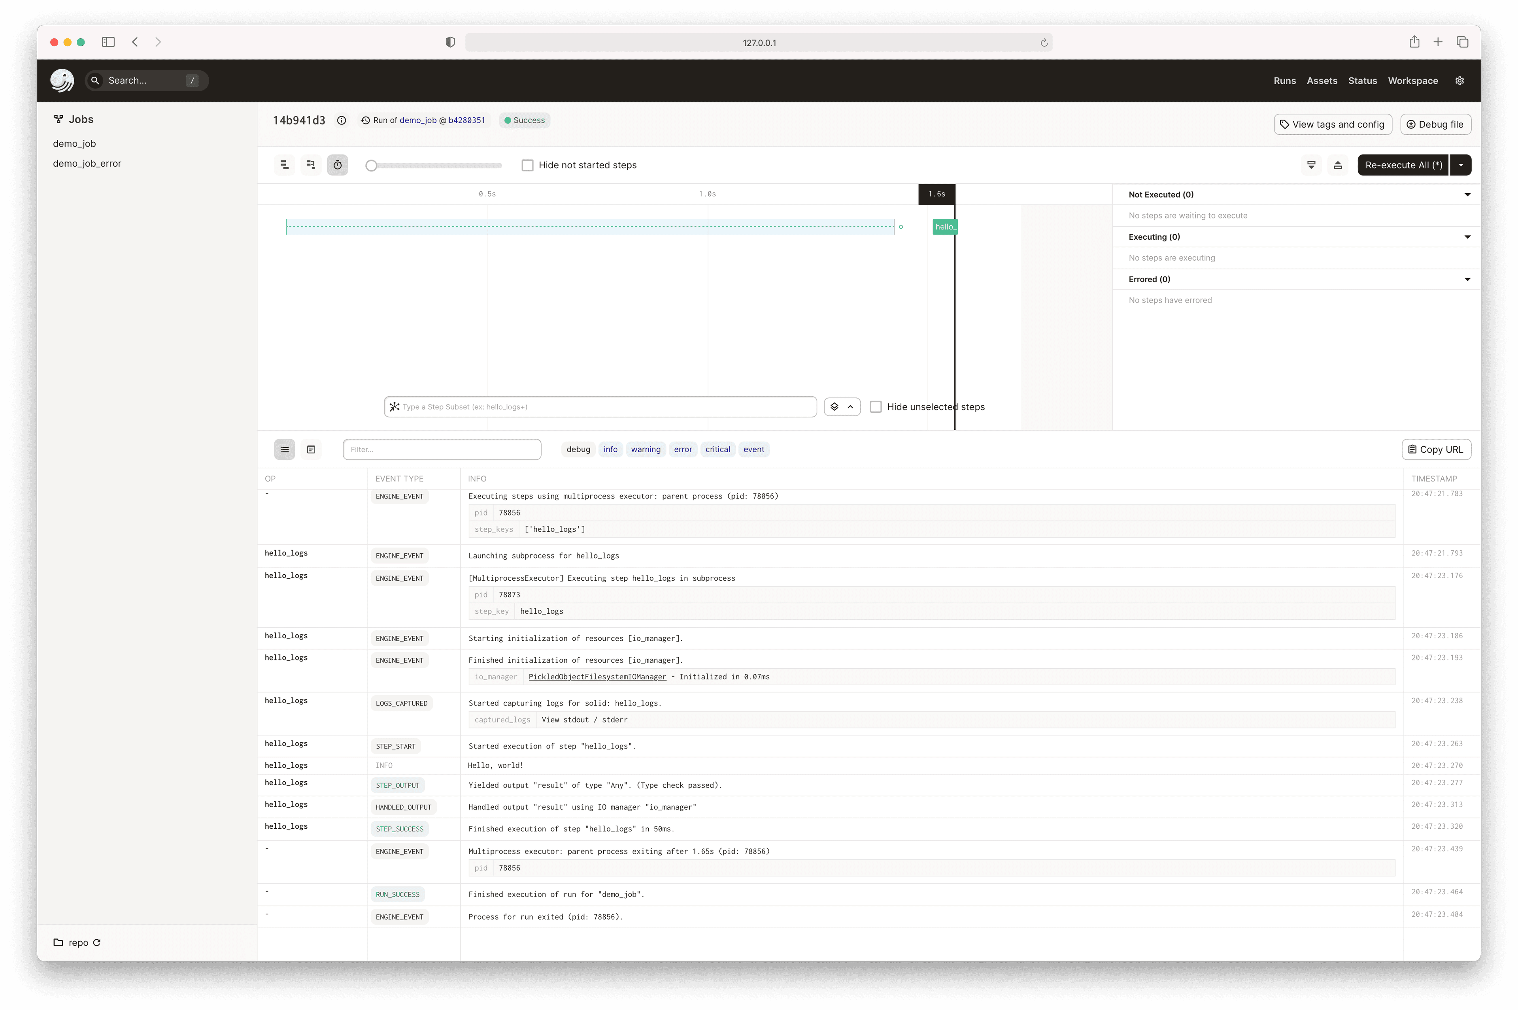Switch to raw compute logs view icon
The width and height of the screenshot is (1518, 1010).
311,450
